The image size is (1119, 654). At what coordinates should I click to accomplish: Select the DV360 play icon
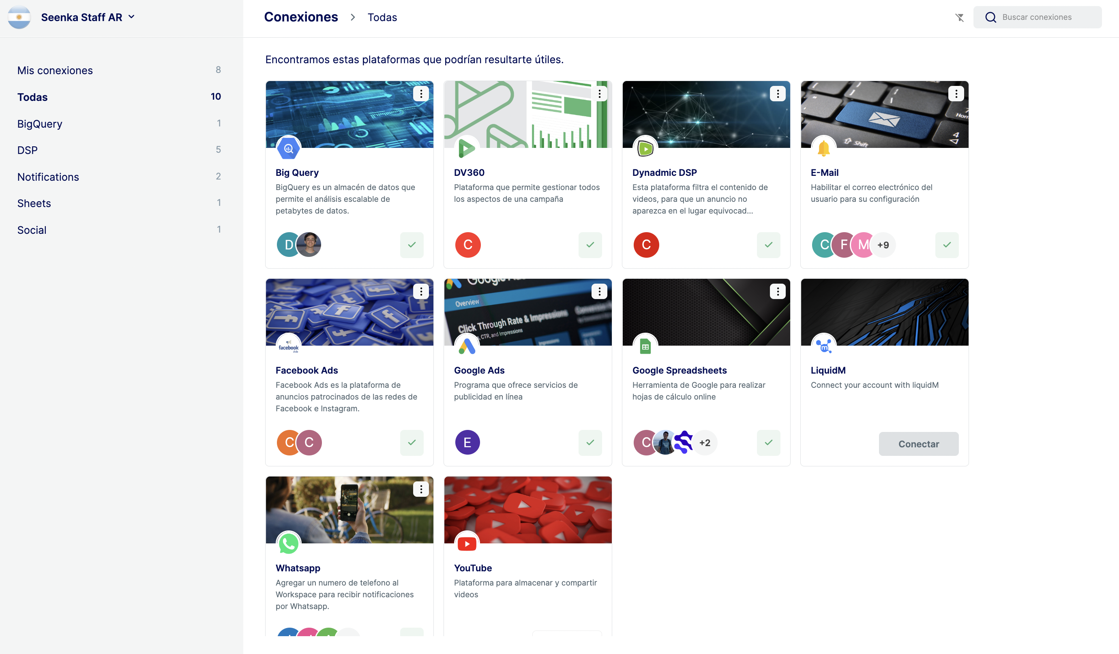tap(467, 148)
